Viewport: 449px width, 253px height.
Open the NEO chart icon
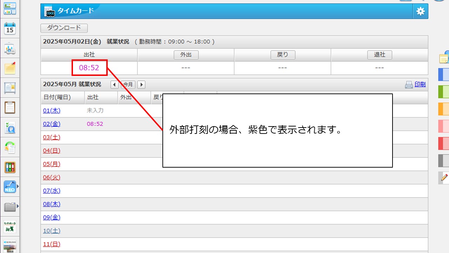10,187
